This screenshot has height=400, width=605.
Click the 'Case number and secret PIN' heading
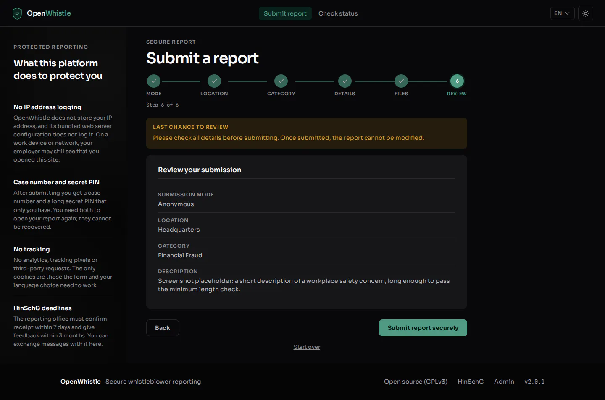(x=56, y=182)
